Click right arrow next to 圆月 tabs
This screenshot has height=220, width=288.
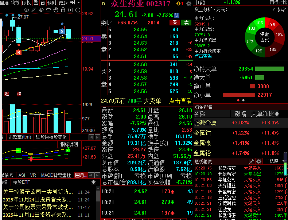[97, 175]
